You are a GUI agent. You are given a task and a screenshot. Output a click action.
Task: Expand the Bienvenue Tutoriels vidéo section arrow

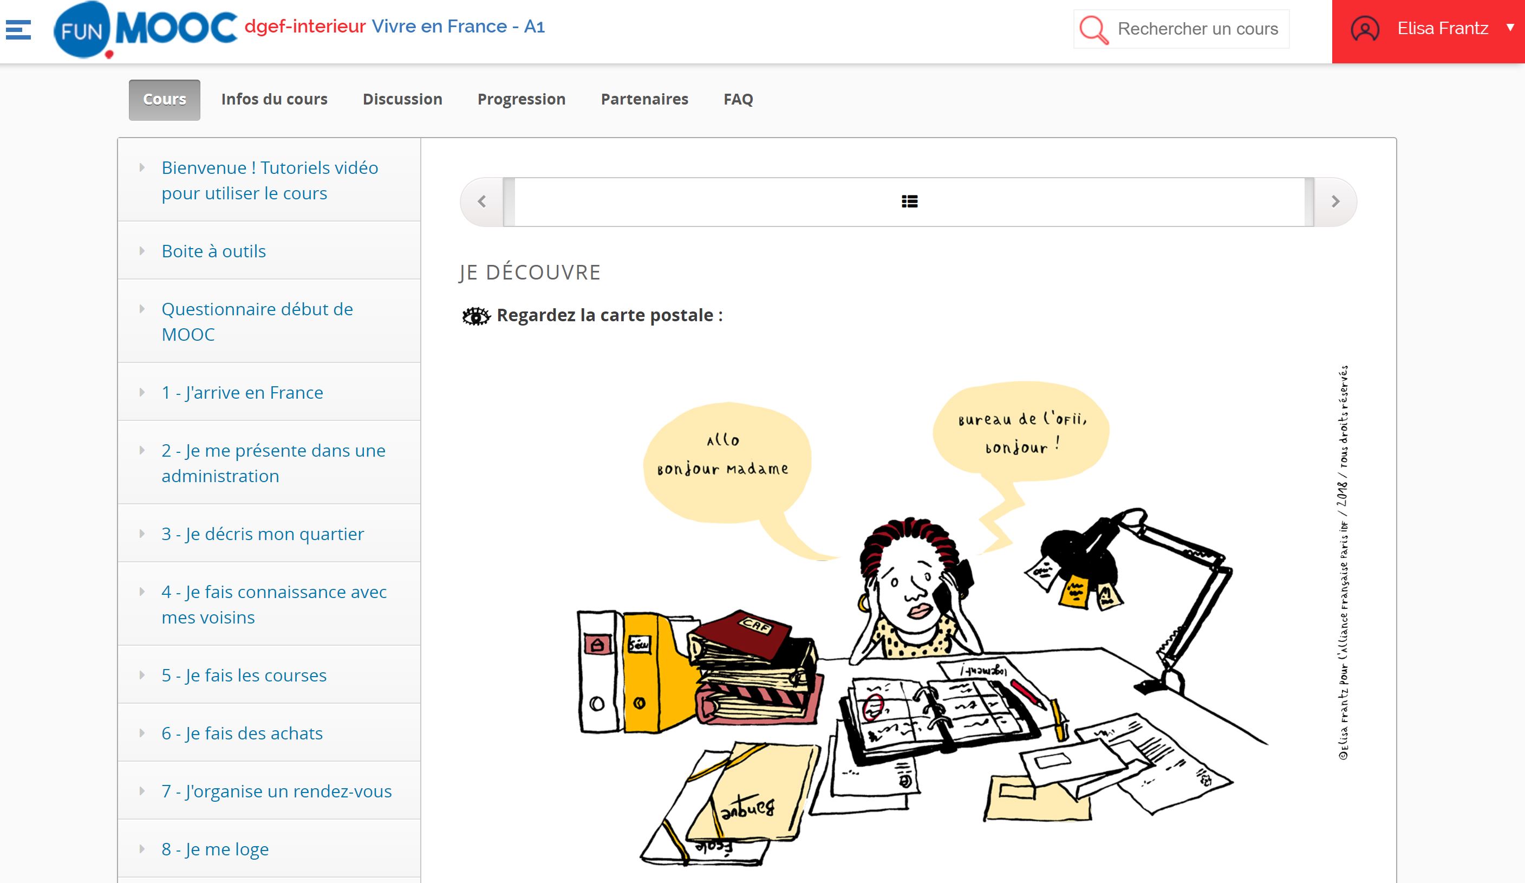point(142,167)
